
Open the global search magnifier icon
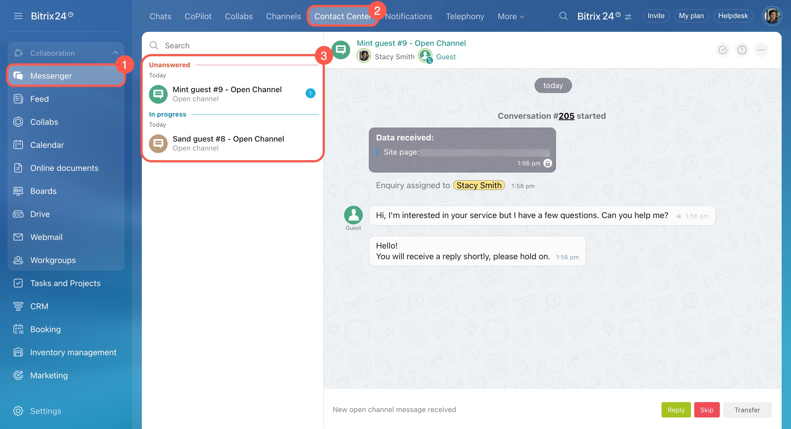pyautogui.click(x=563, y=16)
